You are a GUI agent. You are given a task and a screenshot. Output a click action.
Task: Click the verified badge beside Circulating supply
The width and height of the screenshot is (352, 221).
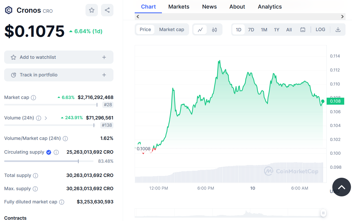[x=49, y=152]
